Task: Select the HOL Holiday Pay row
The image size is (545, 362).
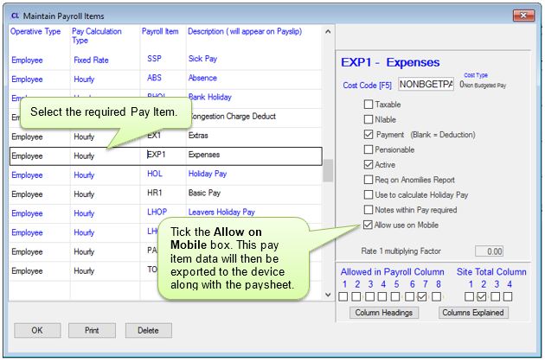Action: pos(165,175)
